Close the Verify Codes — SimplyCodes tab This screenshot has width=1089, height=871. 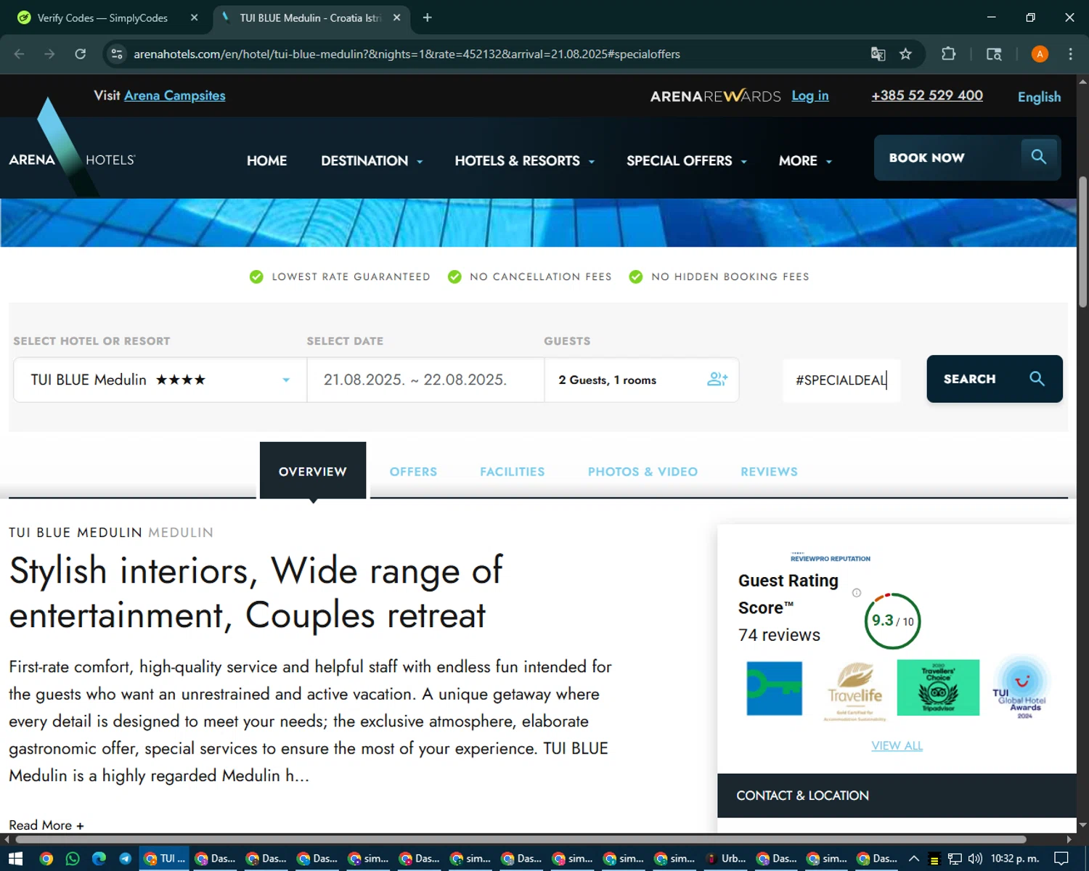point(194,17)
